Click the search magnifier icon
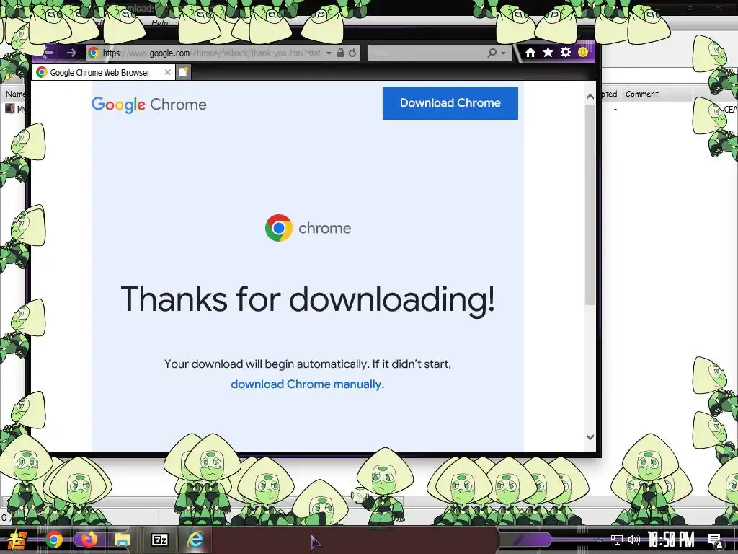 [x=492, y=53]
